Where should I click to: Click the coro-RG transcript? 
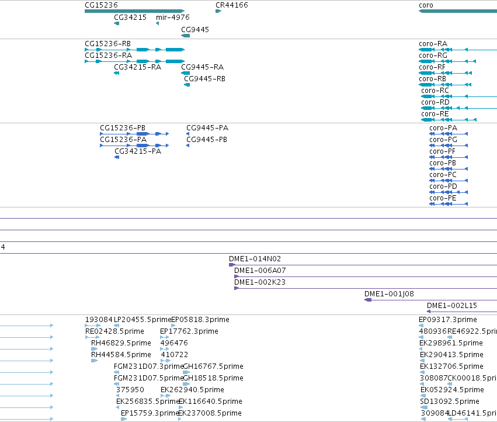coord(447,61)
